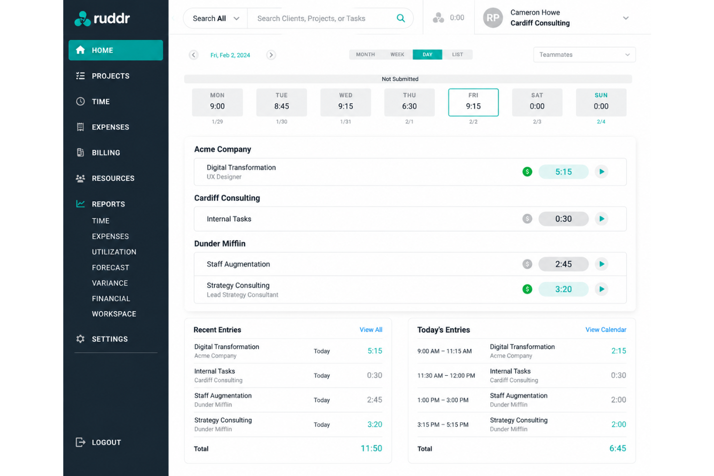This screenshot has width=714, height=476.
Task: Collapse the Reports menu
Action: click(x=109, y=204)
